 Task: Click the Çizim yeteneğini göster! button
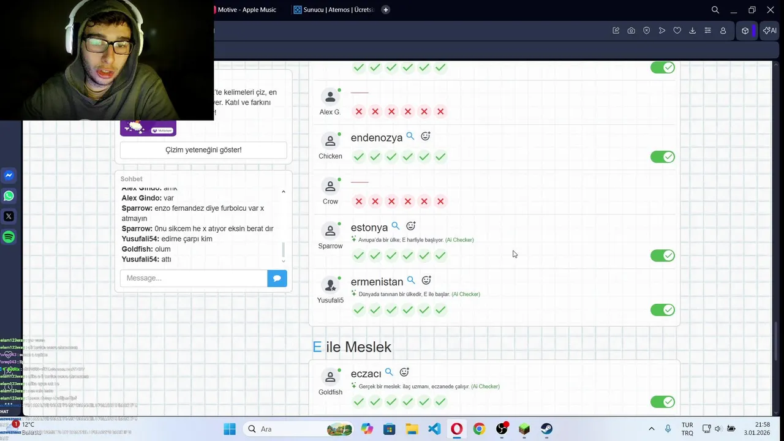coord(203,150)
